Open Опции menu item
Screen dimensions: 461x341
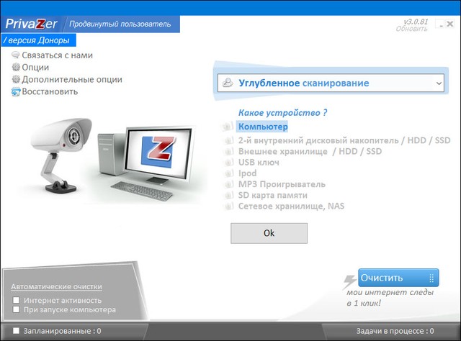35,67
